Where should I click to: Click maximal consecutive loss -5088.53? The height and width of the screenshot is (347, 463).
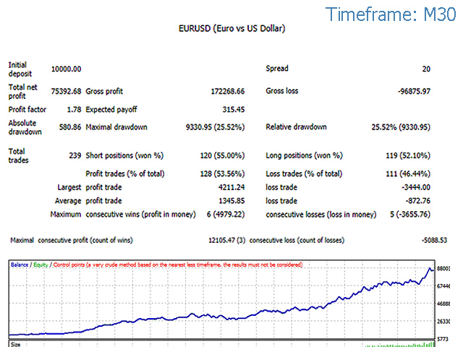pyautogui.click(x=434, y=240)
